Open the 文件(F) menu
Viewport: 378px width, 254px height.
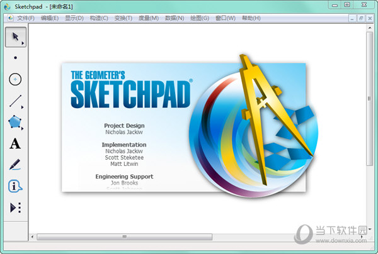click(26, 18)
